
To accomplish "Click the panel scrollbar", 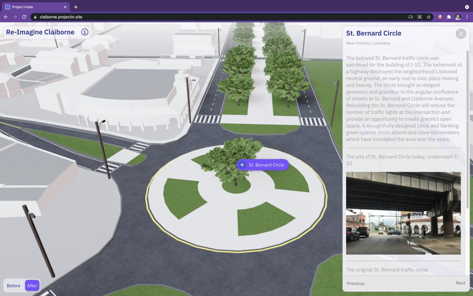I will (x=467, y=129).
